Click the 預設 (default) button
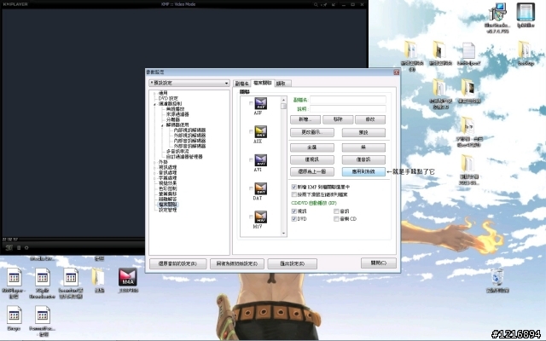Image resolution: width=546 pixels, height=341 pixels. pos(363,133)
